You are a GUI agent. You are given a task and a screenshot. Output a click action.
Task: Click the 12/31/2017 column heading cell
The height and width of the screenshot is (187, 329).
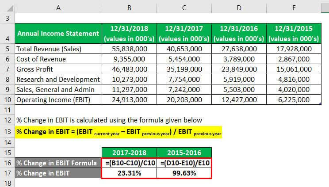click(184, 34)
